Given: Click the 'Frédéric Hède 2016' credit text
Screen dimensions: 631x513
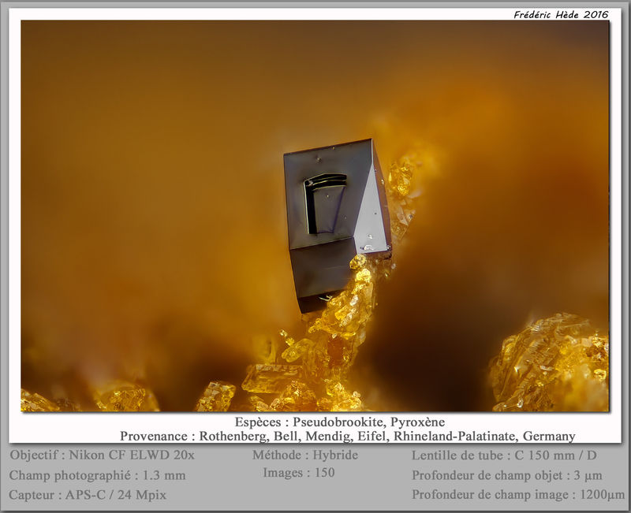Looking at the screenshot, I should [561, 14].
